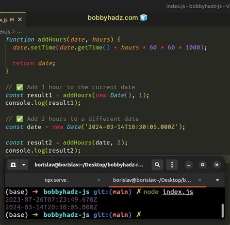This screenshot has width=230, height=225.
Task: Close the 'npx serve .' terminal tab
Action: 99,180
